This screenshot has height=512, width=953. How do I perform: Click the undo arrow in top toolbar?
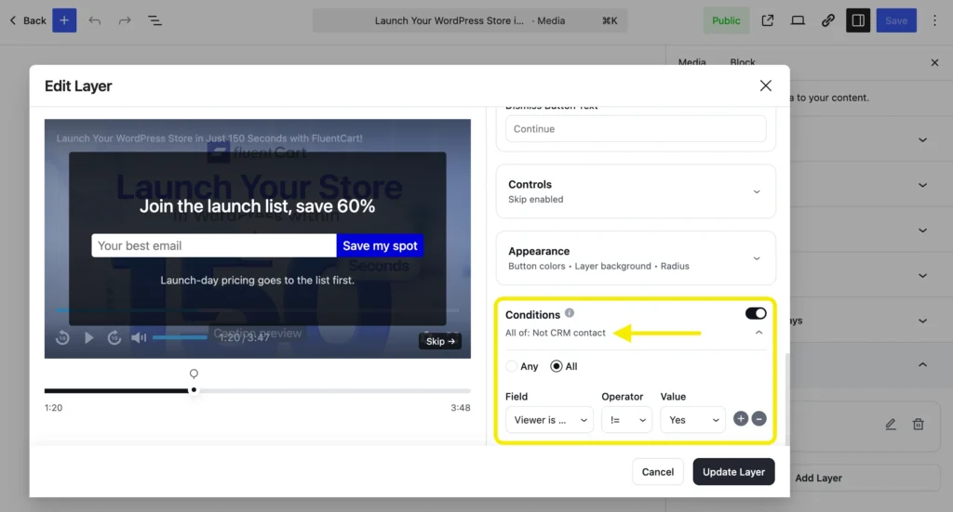(x=95, y=20)
